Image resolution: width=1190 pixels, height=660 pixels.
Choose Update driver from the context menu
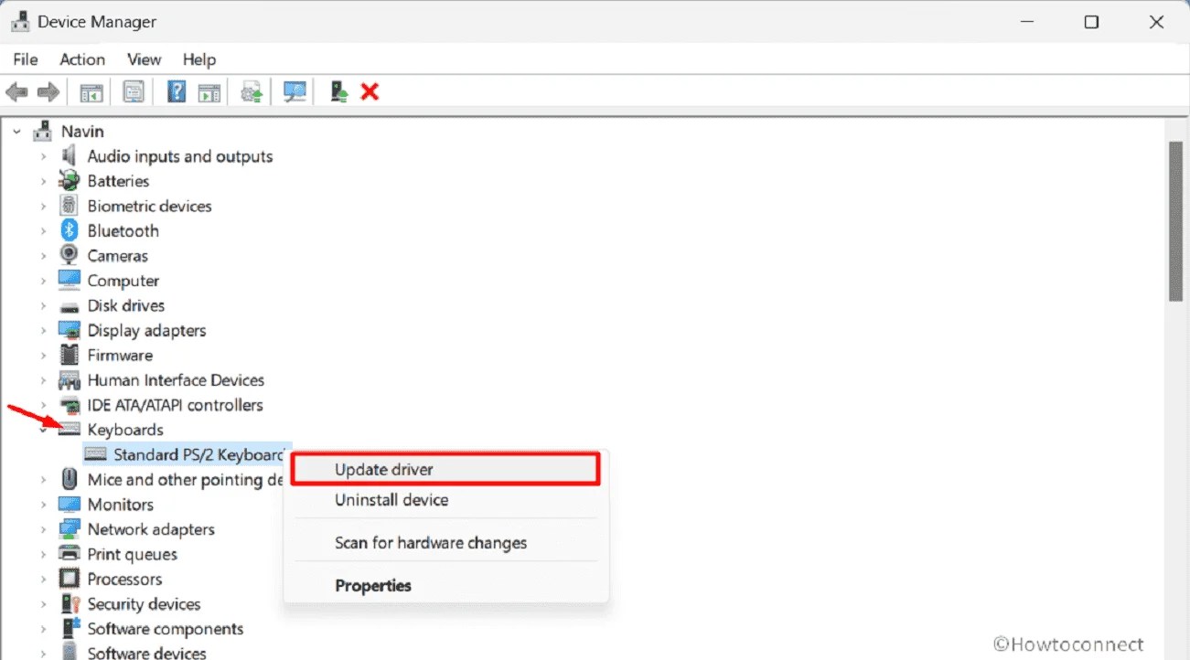point(383,469)
